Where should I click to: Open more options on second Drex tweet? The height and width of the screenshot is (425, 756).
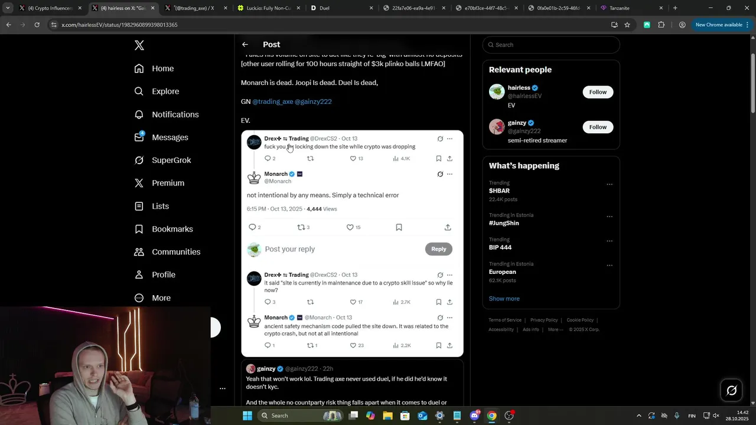(449, 275)
